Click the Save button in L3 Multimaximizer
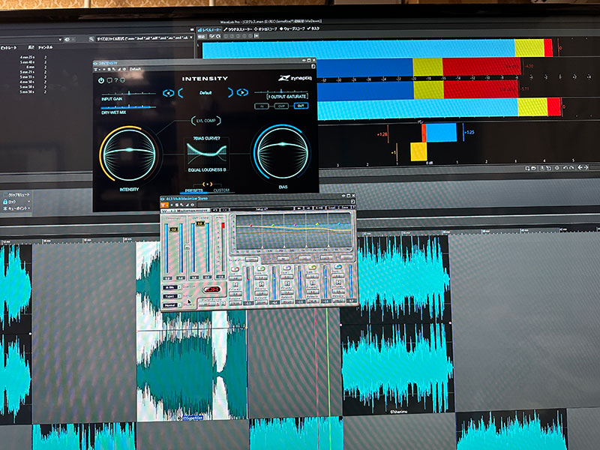This screenshot has width=600, height=450. coord(346,208)
